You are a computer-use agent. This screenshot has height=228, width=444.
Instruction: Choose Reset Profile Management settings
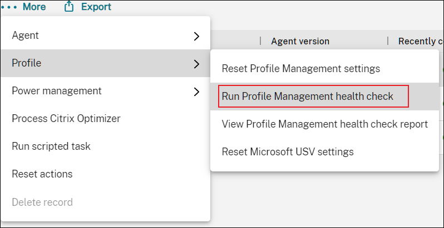click(301, 69)
